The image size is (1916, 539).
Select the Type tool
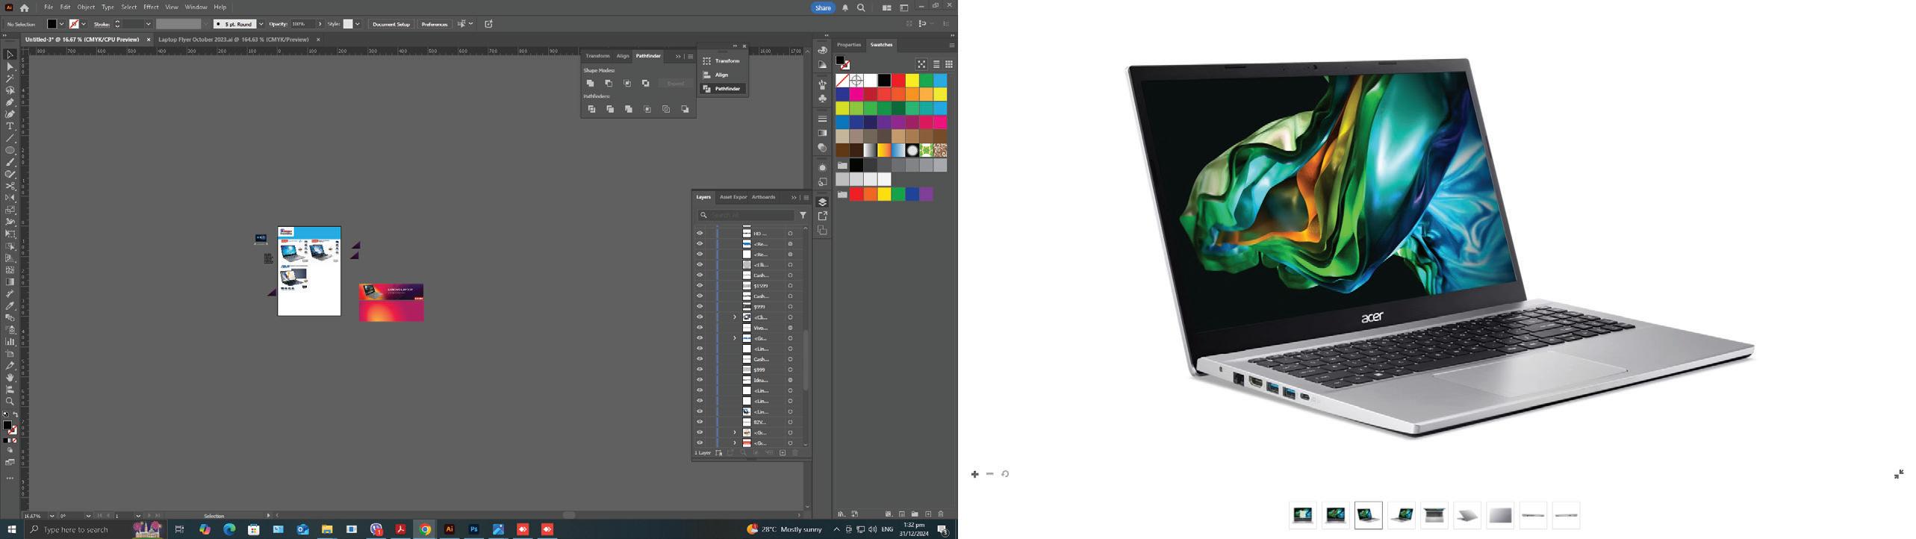10,126
